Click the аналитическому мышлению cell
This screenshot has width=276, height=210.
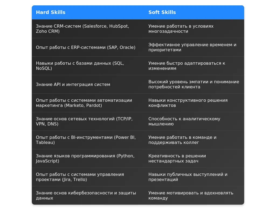click(184, 121)
